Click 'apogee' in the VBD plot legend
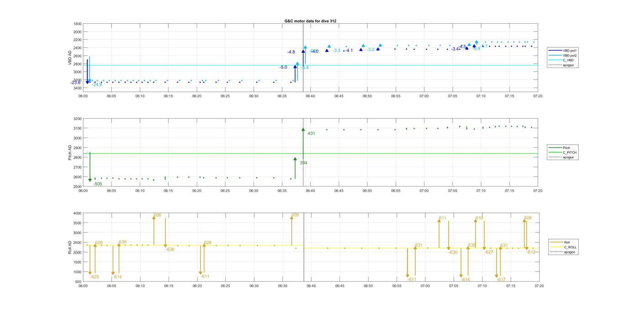 568,65
